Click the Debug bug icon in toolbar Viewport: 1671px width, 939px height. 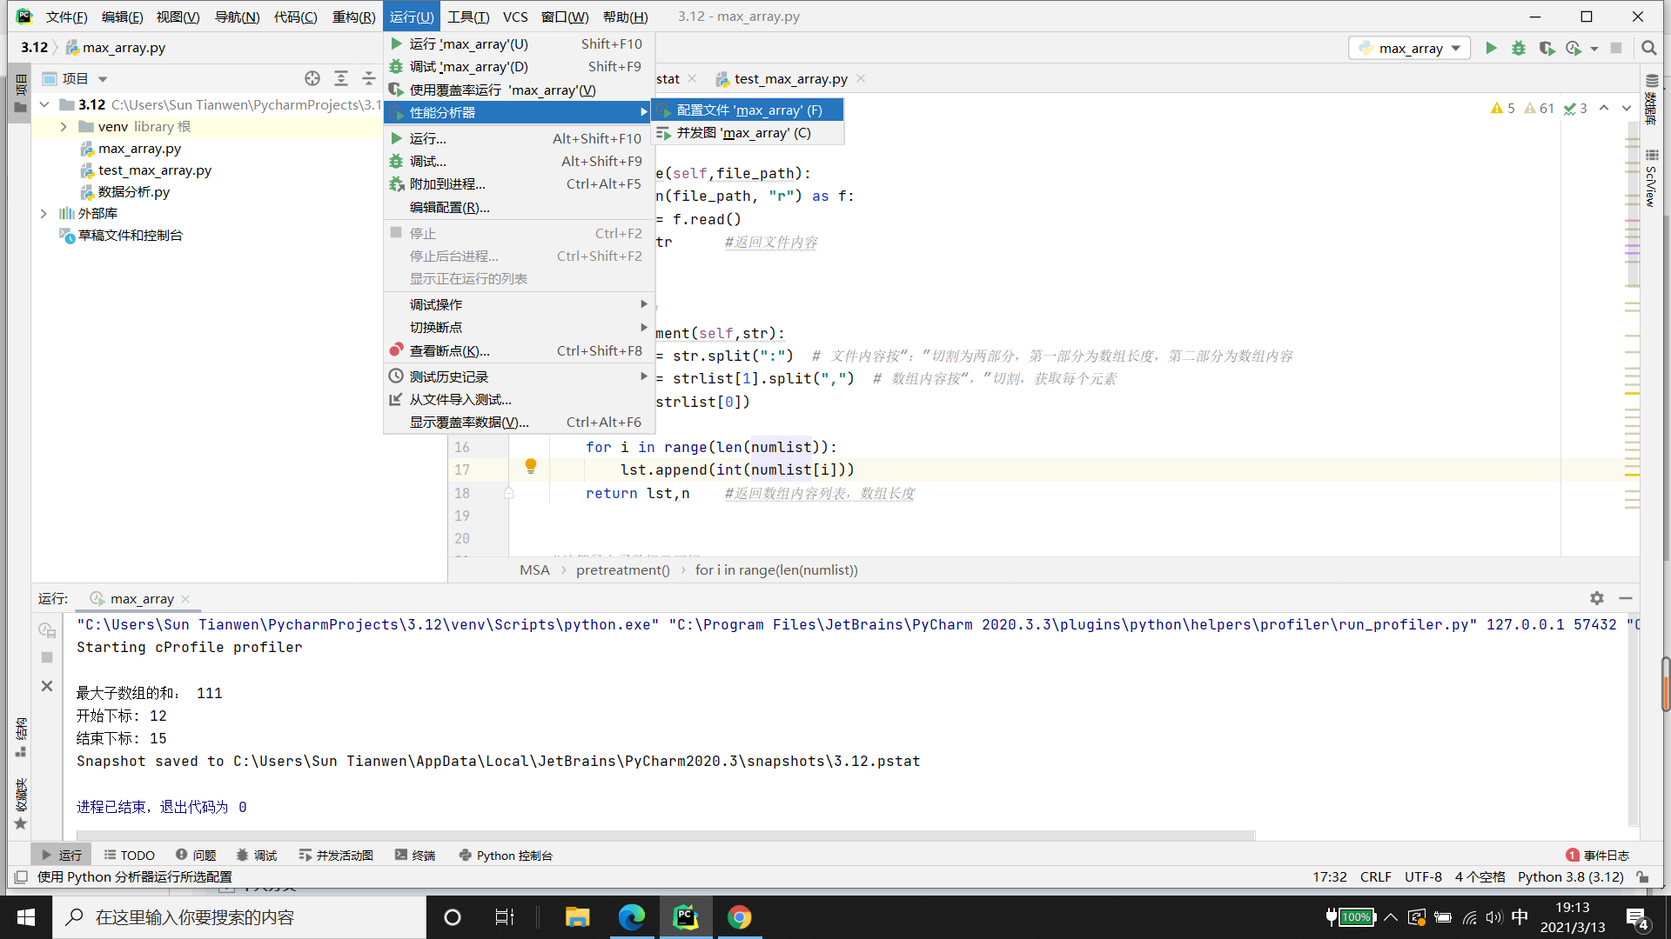(x=1519, y=49)
